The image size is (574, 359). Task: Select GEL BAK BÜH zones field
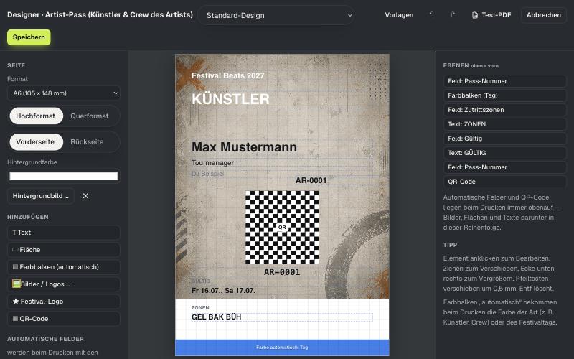282,317
